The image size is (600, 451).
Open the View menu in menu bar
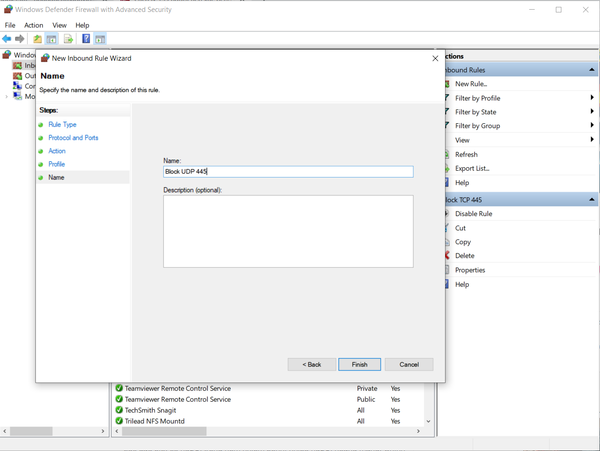point(59,25)
